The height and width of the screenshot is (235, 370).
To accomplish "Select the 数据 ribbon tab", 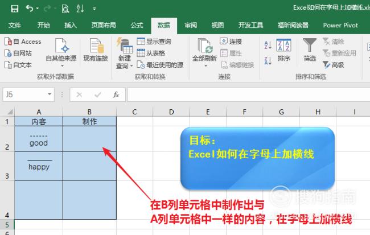I will (164, 25).
